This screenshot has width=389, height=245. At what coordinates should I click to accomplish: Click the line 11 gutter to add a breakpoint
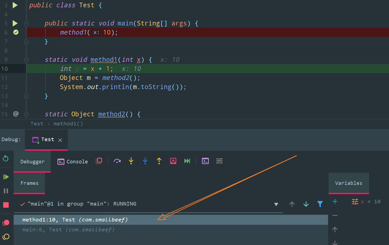16,78
